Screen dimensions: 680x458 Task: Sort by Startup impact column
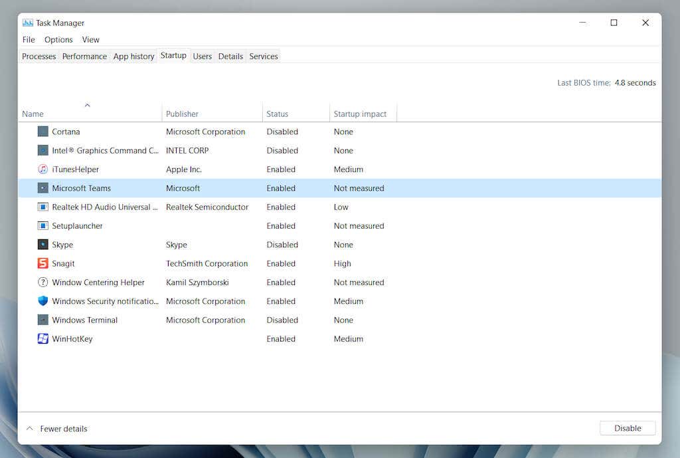360,114
